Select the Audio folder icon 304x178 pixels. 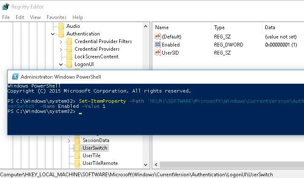click(x=61, y=26)
